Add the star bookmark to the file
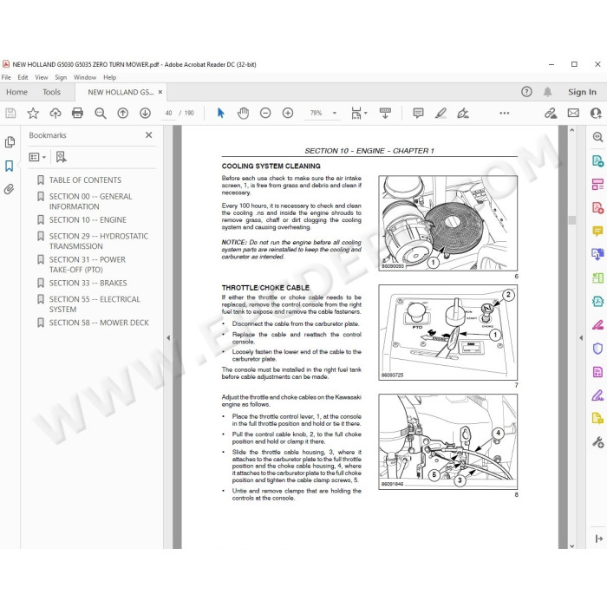The height and width of the screenshot is (607, 607). click(x=33, y=113)
